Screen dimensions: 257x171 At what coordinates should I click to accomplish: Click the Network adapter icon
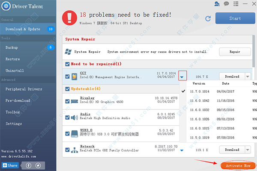pyautogui.click(x=75, y=150)
